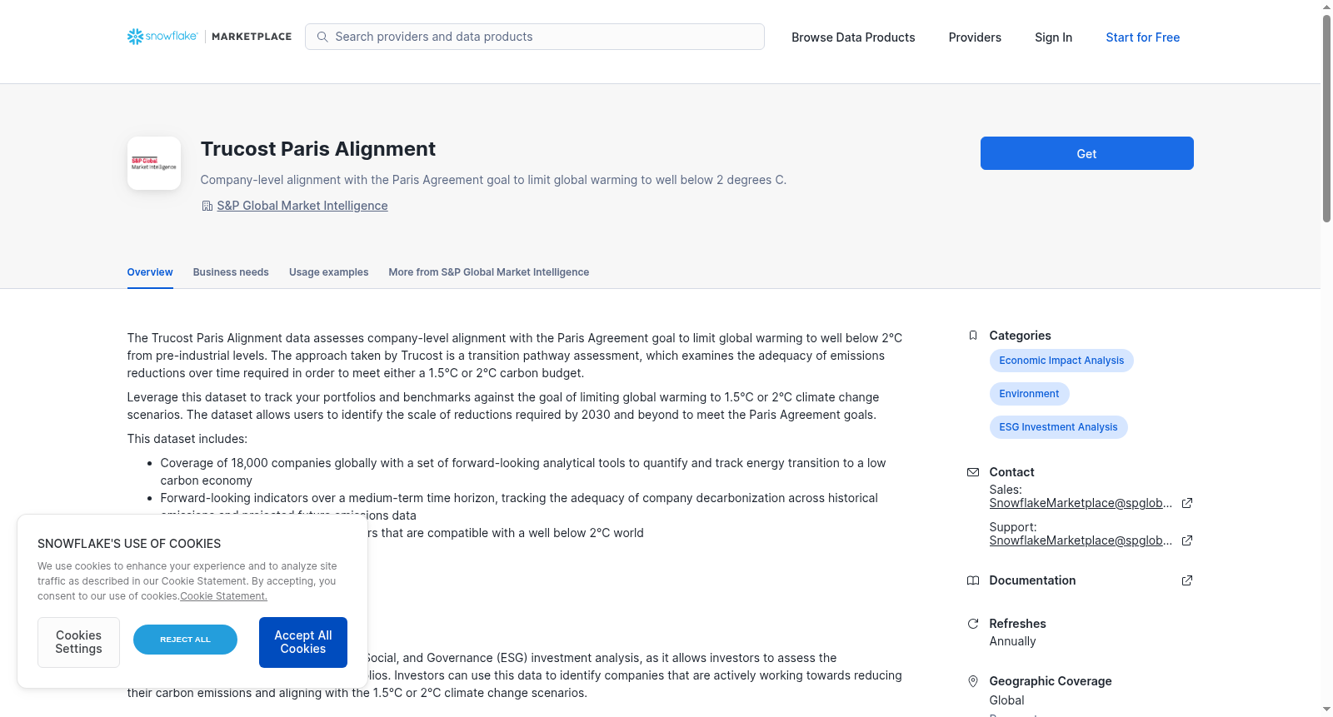The image size is (1333, 717).
Task: Click the 'Global' coverage value
Action: (1006, 700)
